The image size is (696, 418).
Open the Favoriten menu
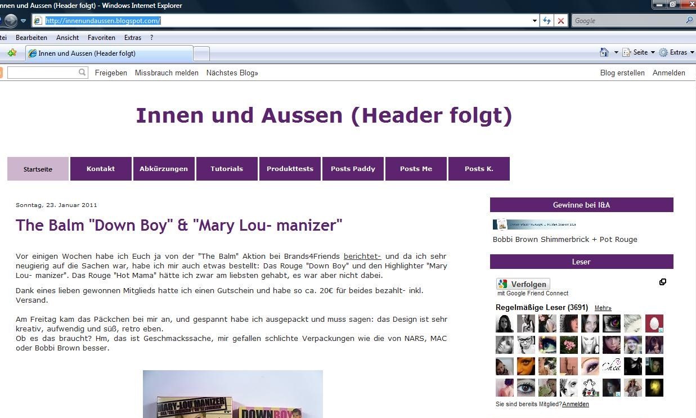click(x=101, y=38)
